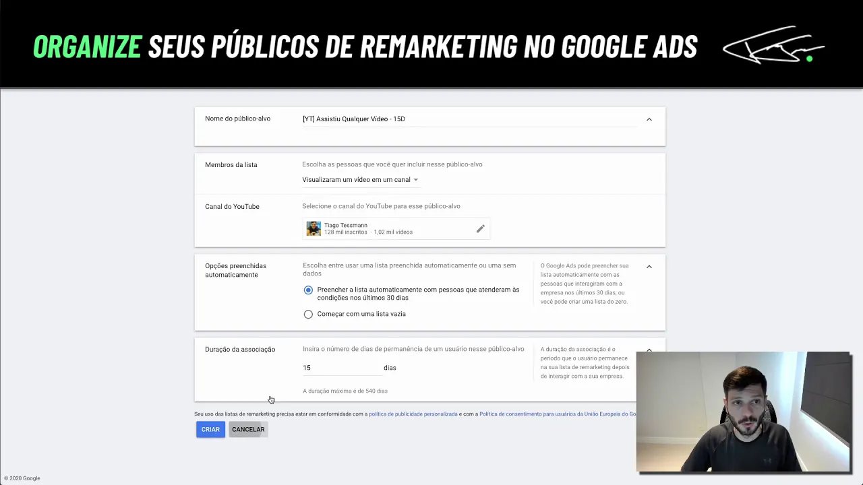Click the membership duration days field
Viewport: 863px width, 485px height.
click(x=341, y=368)
